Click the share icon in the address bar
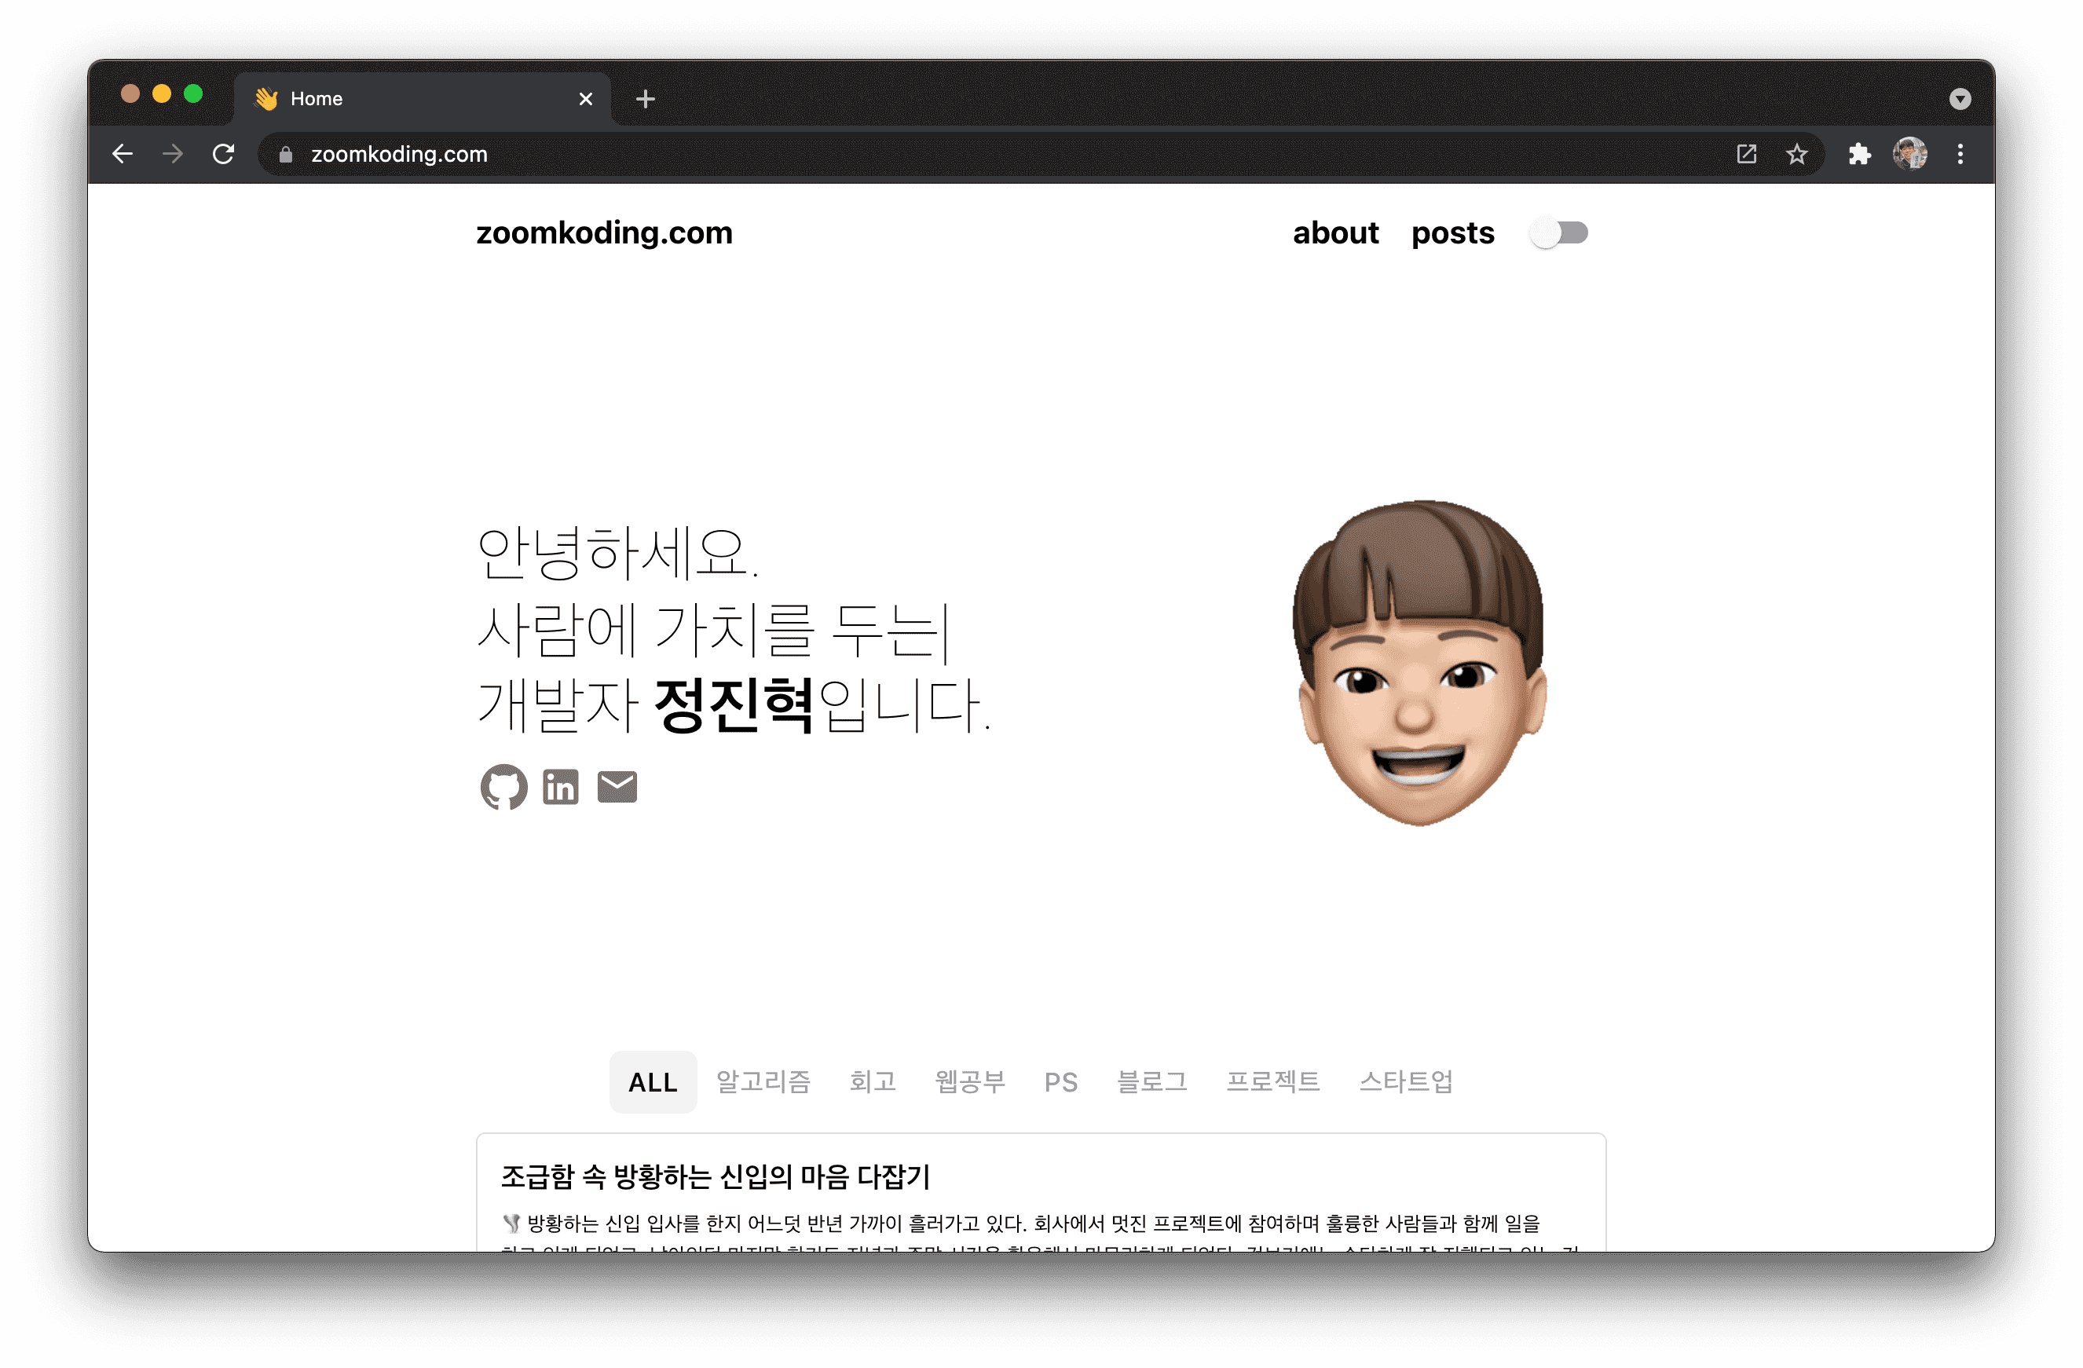Viewport: 2083px width, 1368px height. point(1745,154)
